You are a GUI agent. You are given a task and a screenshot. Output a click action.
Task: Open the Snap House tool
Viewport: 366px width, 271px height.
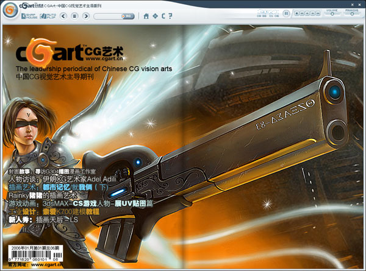coord(29,16)
